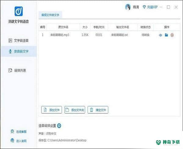Click the 编号 column header
Image resolution: width=183 pixels, height=149 pixels.
coord(43,27)
